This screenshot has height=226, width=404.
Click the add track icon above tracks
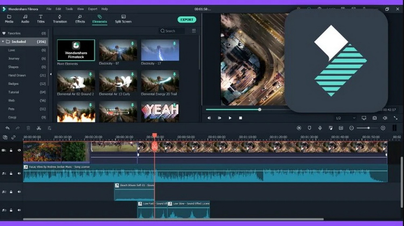point(5,137)
